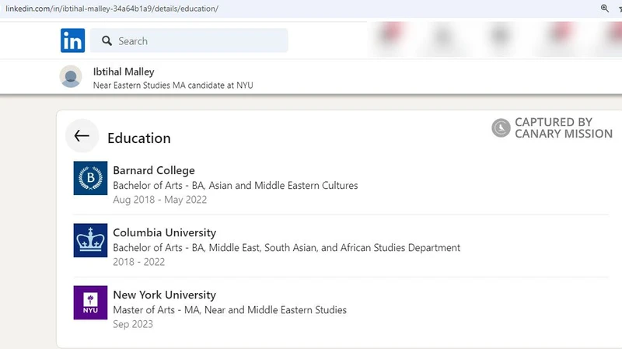This screenshot has width=622, height=349.
Task: Click the 'Sep 2023' date
Action: click(x=133, y=324)
